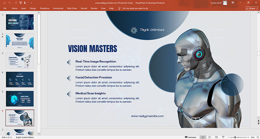Viewport: 260px width, 139px height.
Task: Select slide 1 Artificial Intelligence thumbnail
Action: point(20,22)
